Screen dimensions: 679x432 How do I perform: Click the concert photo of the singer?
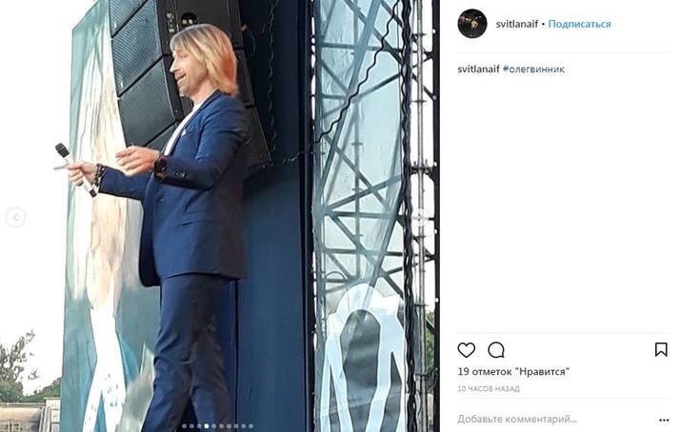click(220, 216)
